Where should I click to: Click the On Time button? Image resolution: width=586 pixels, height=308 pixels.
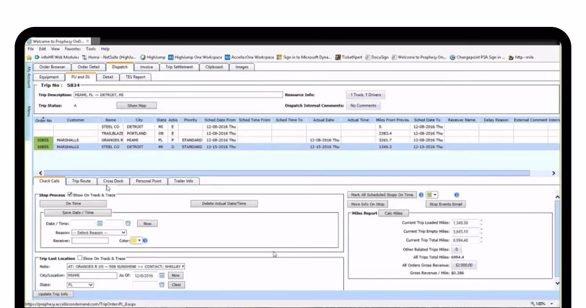point(73,203)
